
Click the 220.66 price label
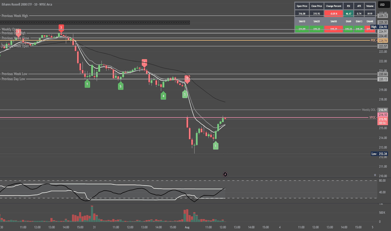point(383,74)
